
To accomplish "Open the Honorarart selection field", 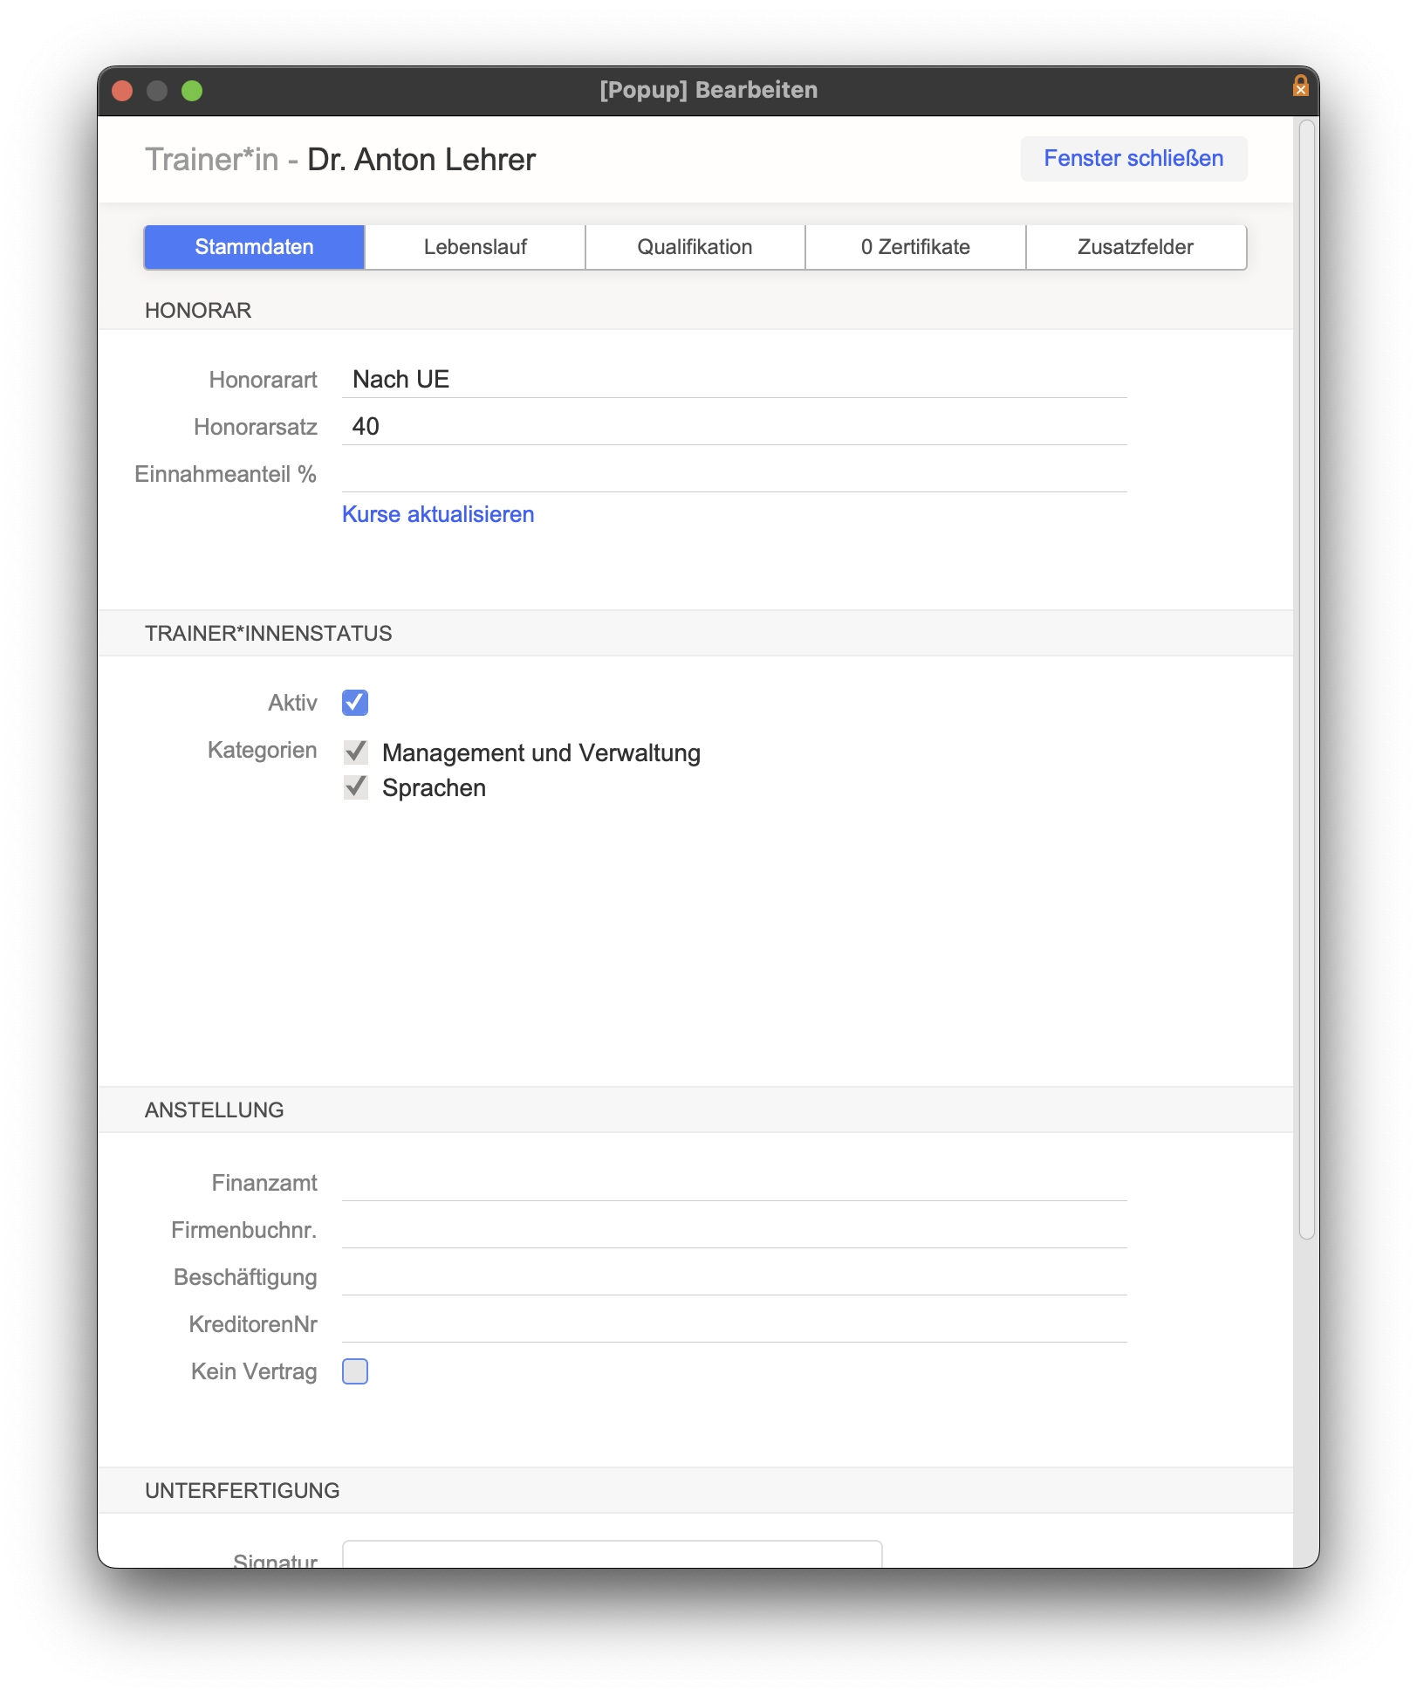I will [x=733, y=380].
